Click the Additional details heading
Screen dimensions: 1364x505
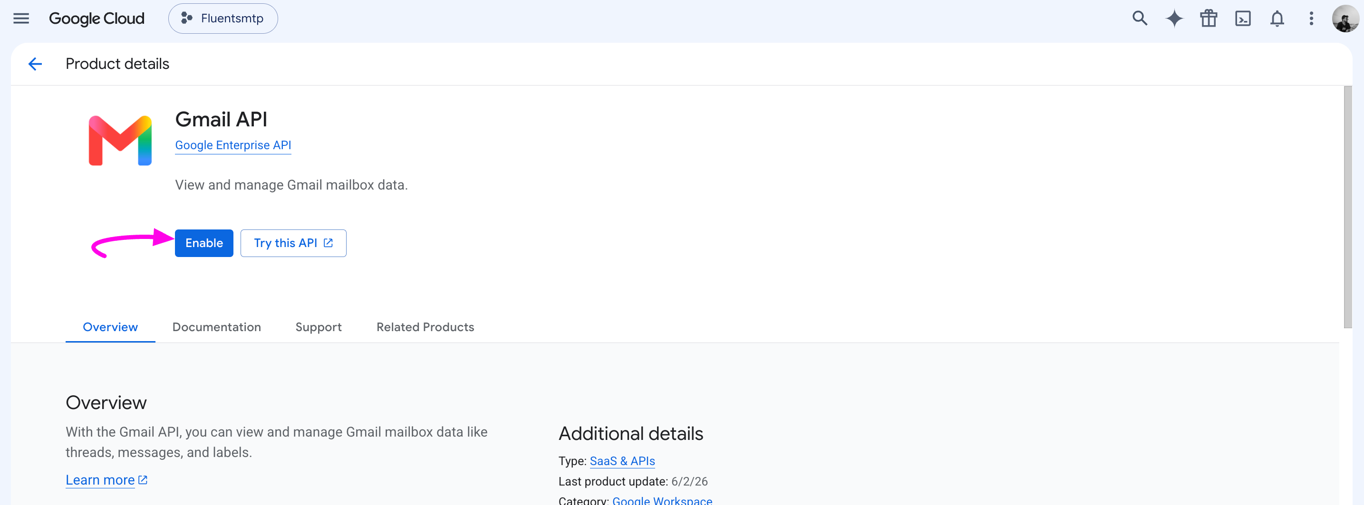tap(630, 434)
